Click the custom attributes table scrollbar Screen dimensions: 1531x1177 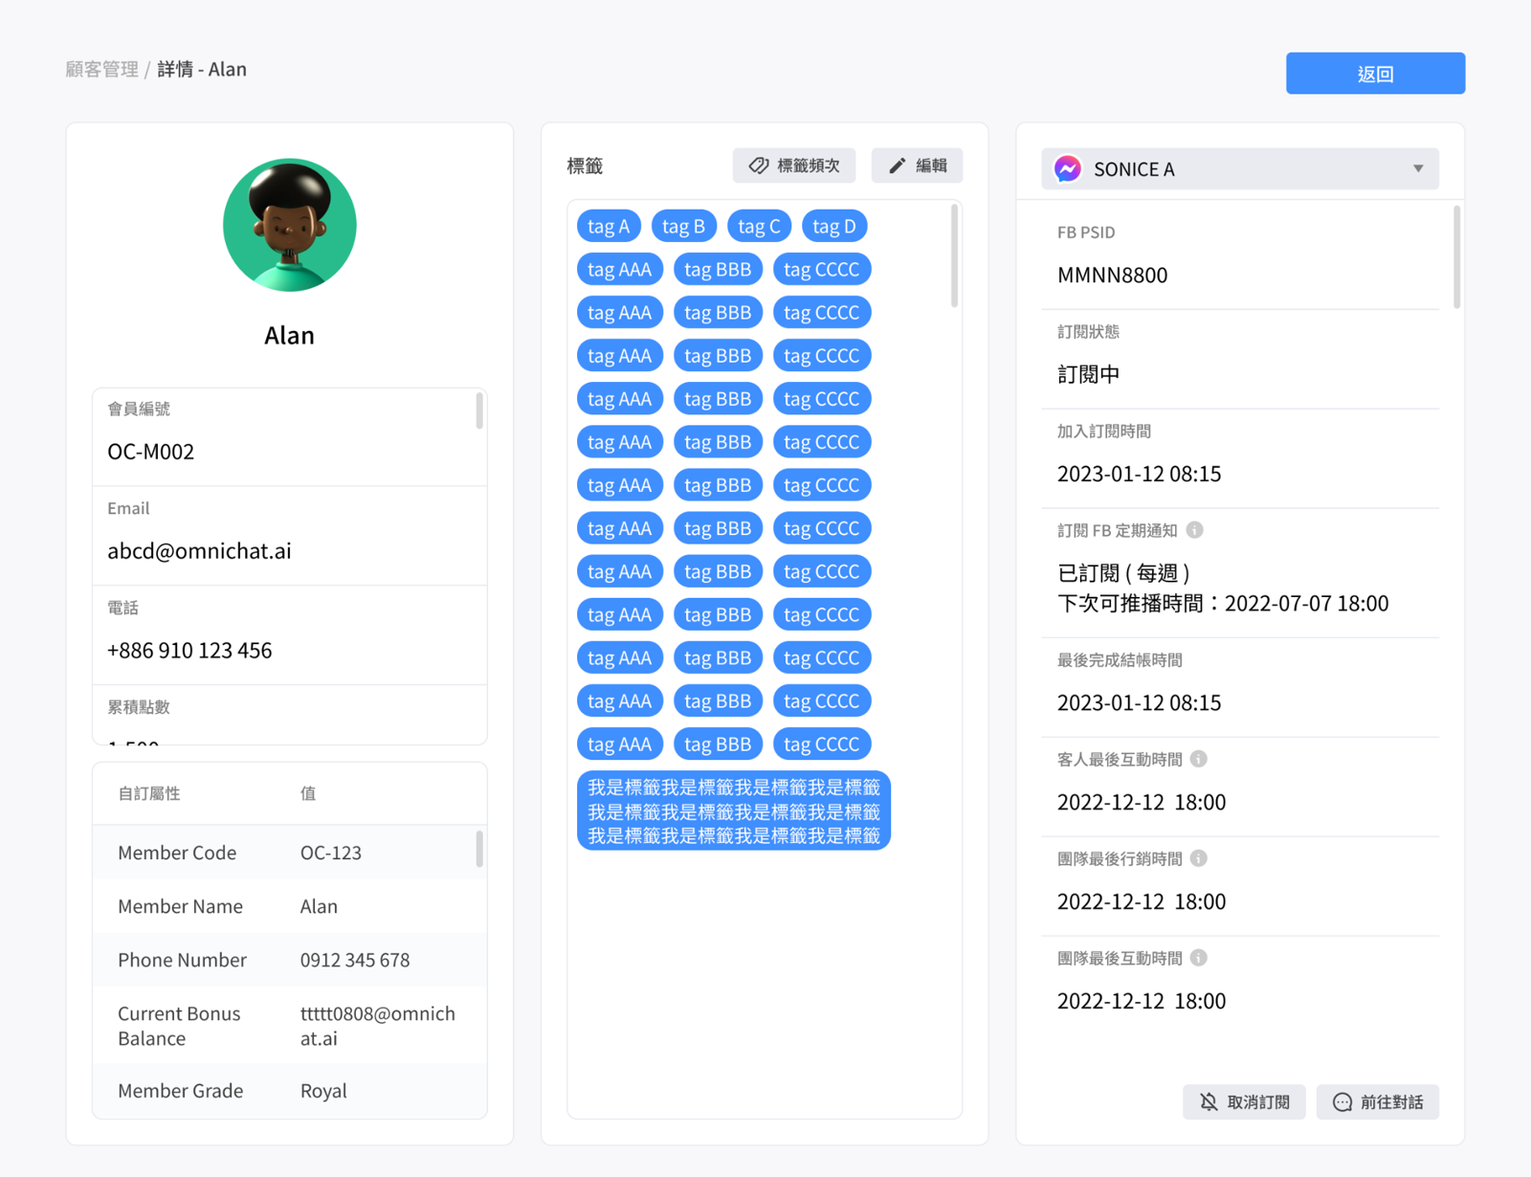479,849
